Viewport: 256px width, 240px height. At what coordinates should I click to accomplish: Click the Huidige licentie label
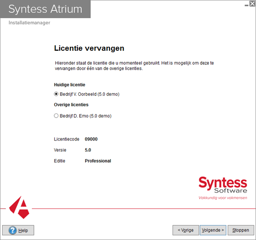point(69,85)
